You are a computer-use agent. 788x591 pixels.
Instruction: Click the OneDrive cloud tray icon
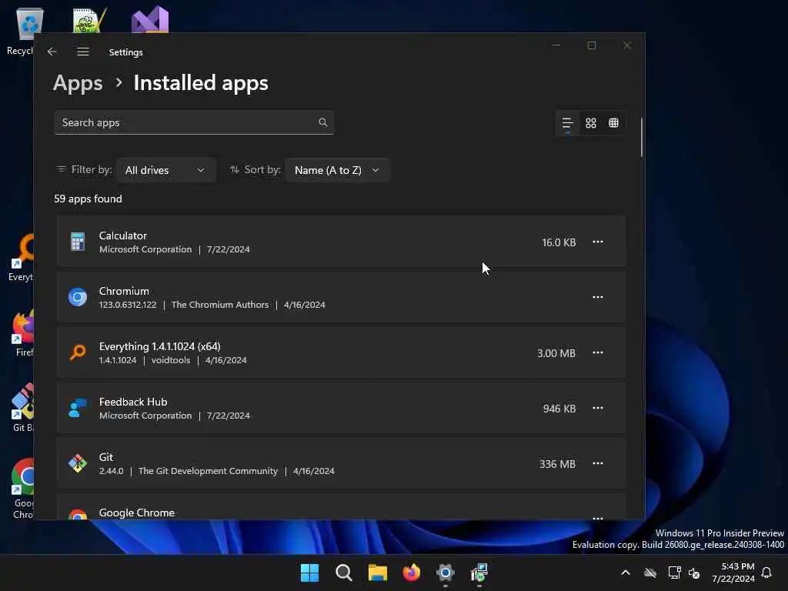(x=650, y=573)
